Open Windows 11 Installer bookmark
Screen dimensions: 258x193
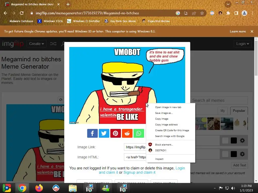[x=84, y=21]
